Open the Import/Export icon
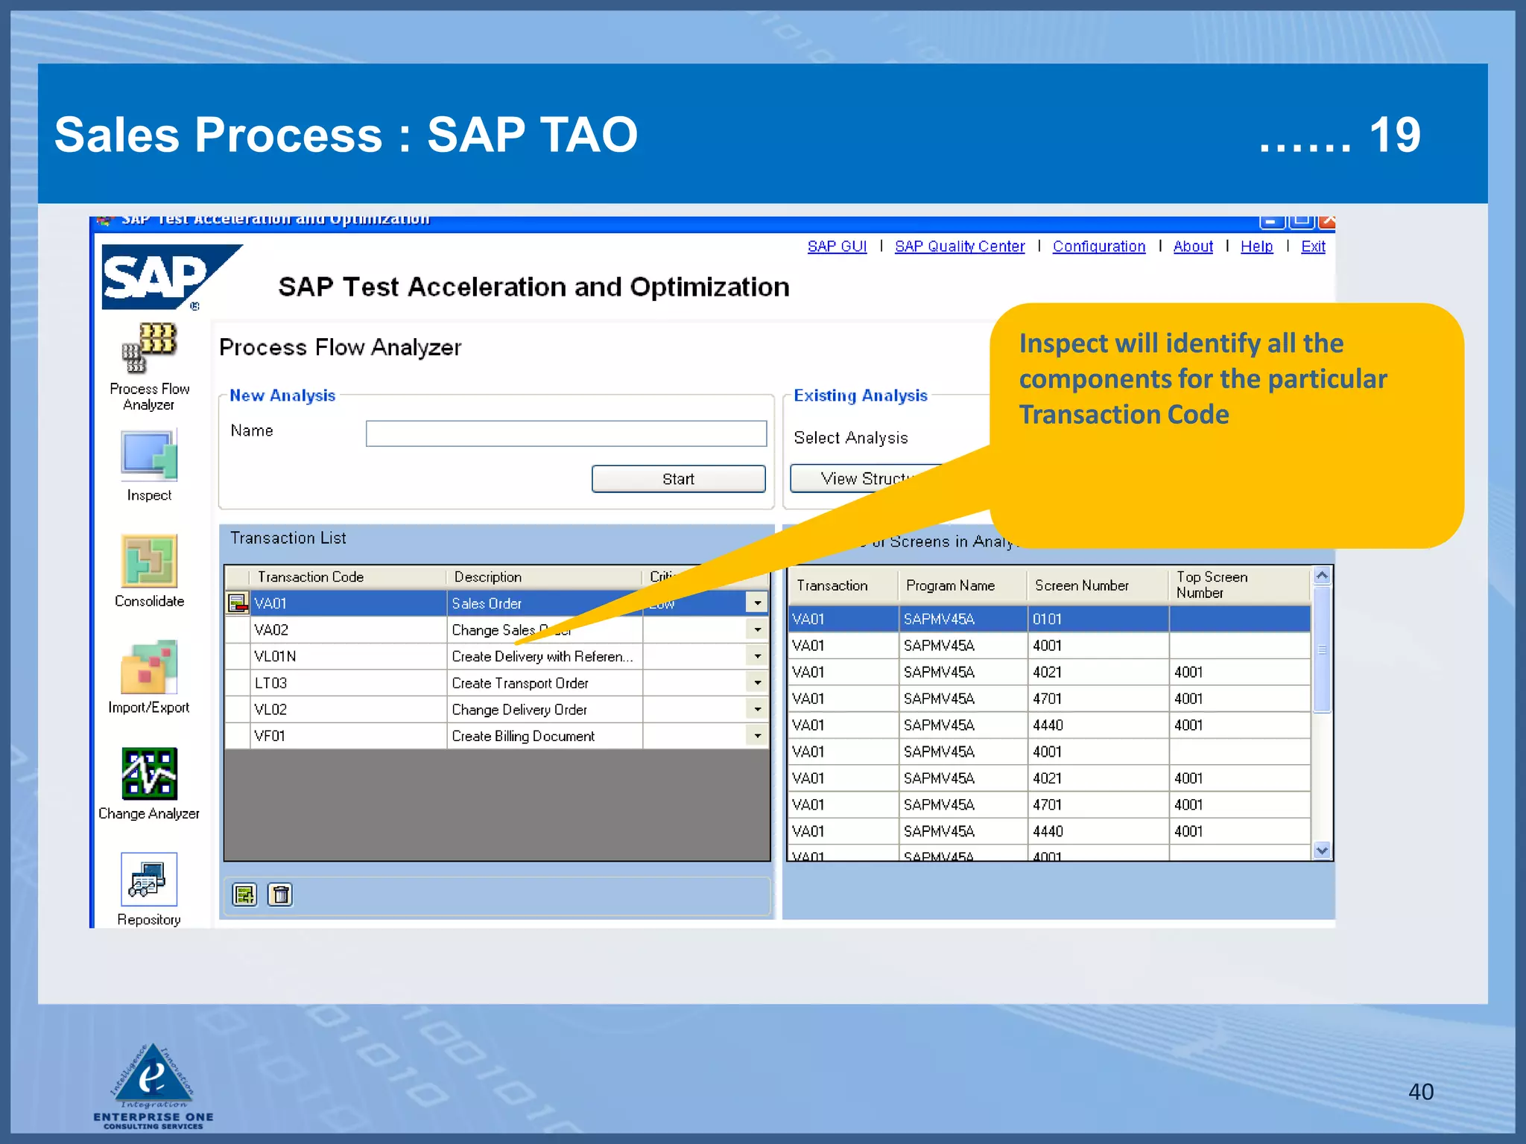 [149, 667]
